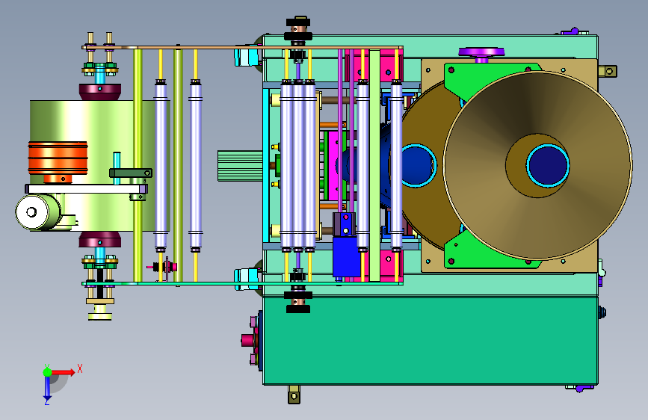This screenshot has height=420, width=648.
Task: Select the blue rectangular block near rollers
Action: [346, 256]
